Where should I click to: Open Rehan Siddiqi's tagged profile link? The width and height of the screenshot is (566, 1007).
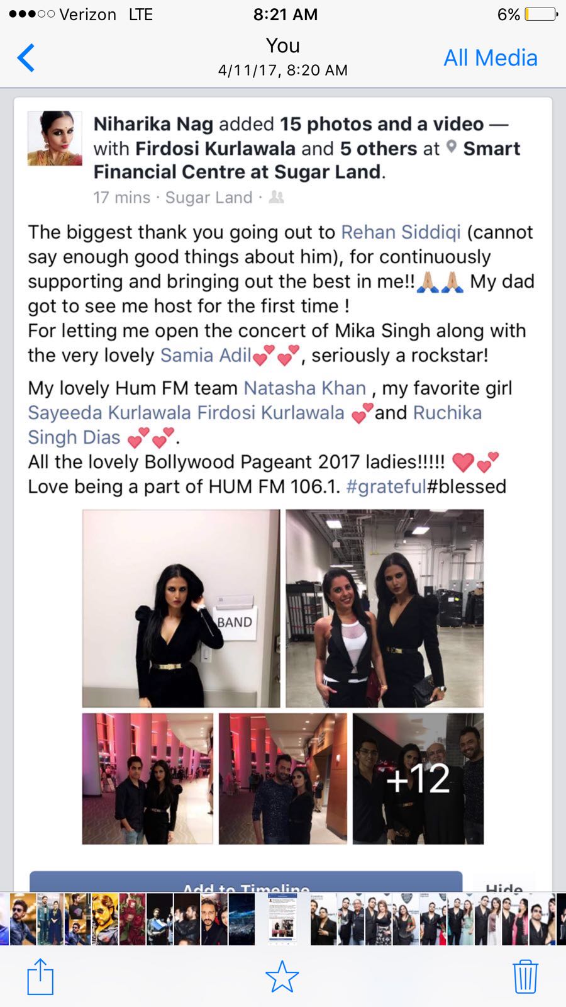tap(401, 232)
